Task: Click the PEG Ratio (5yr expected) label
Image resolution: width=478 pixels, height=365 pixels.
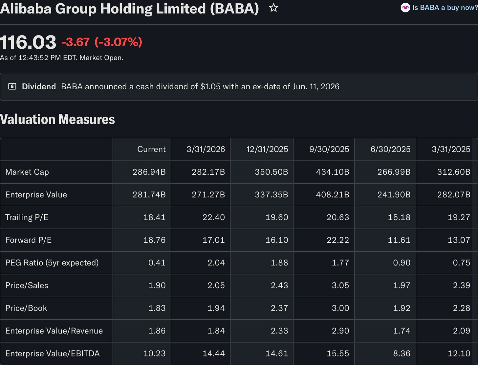Action: point(52,262)
